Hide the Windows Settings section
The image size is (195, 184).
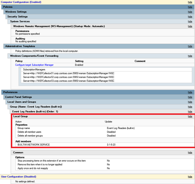(x=190, y=12)
